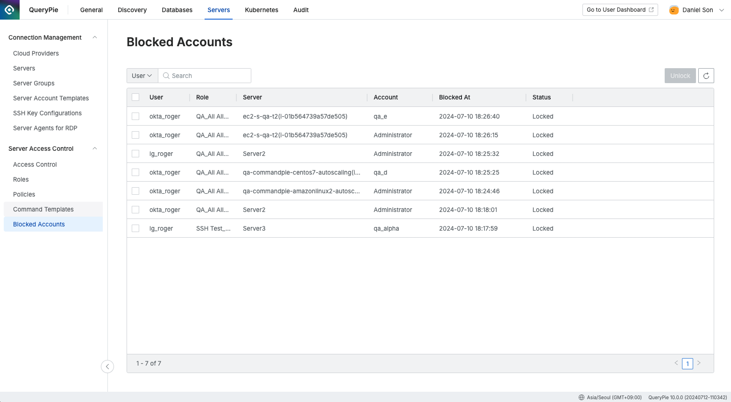Open SSH Key Configurations
731x402 pixels.
[x=47, y=113]
